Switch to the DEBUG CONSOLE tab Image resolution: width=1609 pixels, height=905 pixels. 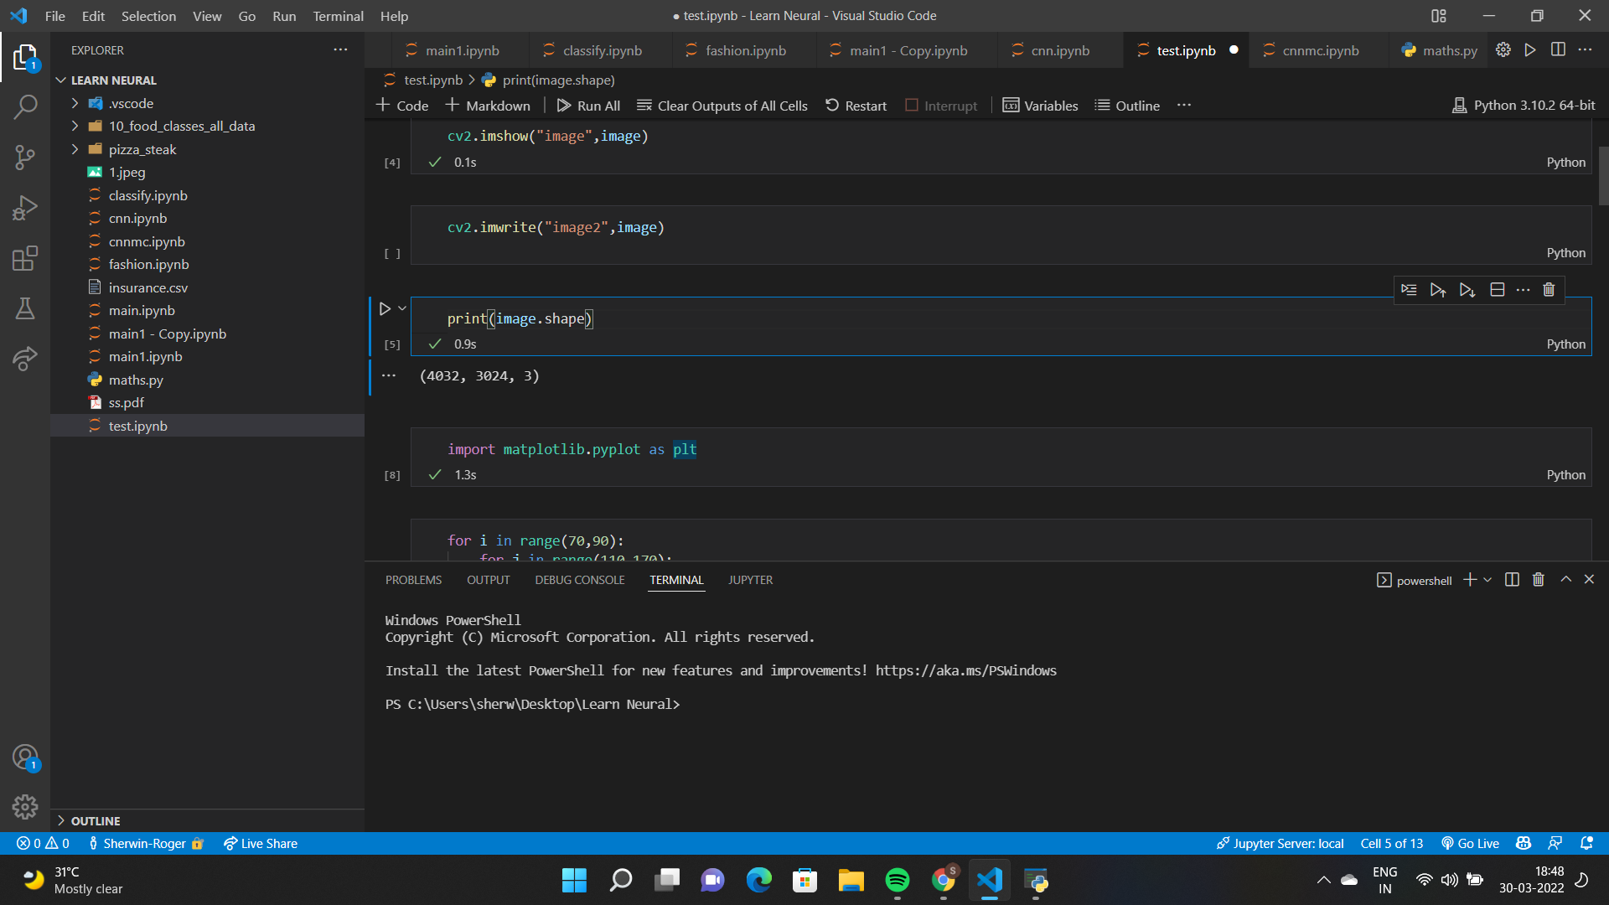[x=579, y=580]
